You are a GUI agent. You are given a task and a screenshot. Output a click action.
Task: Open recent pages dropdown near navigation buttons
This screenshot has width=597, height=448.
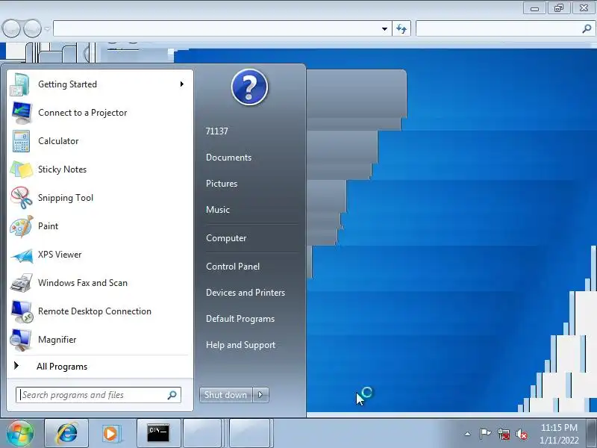click(x=47, y=29)
